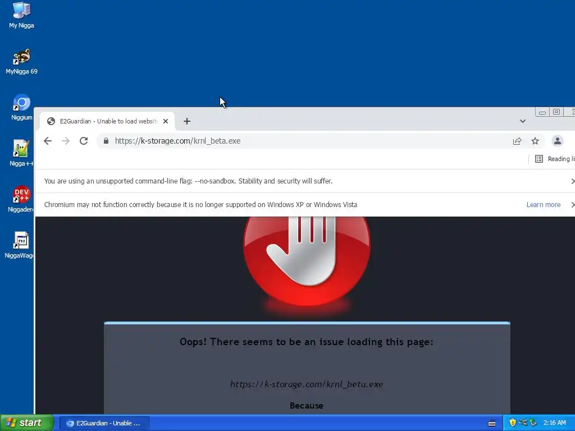575x431 pixels.
Task: Open the profile avatar menu
Action: (558, 141)
